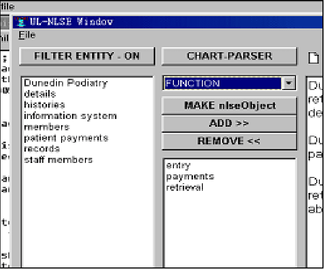The height and width of the screenshot is (269, 324).
Task: Click the blank document icon beside CHART-PARSER
Action: [313, 57]
